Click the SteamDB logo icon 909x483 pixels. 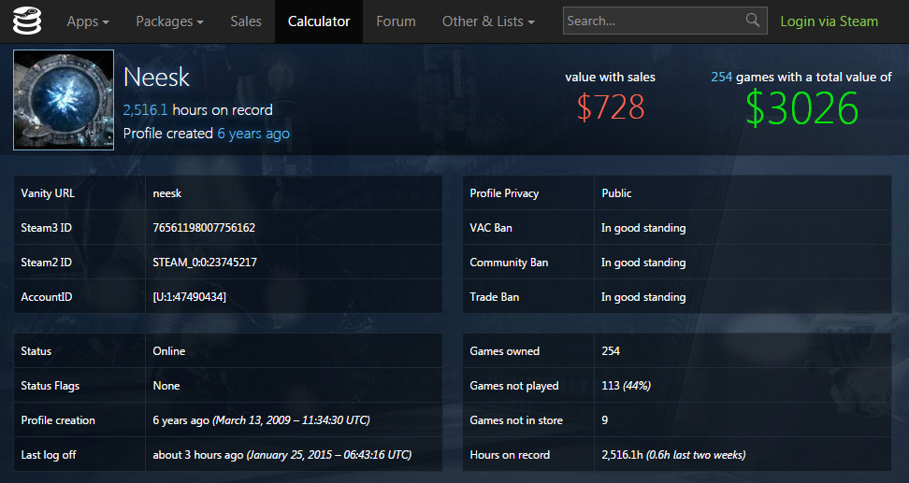[27, 21]
